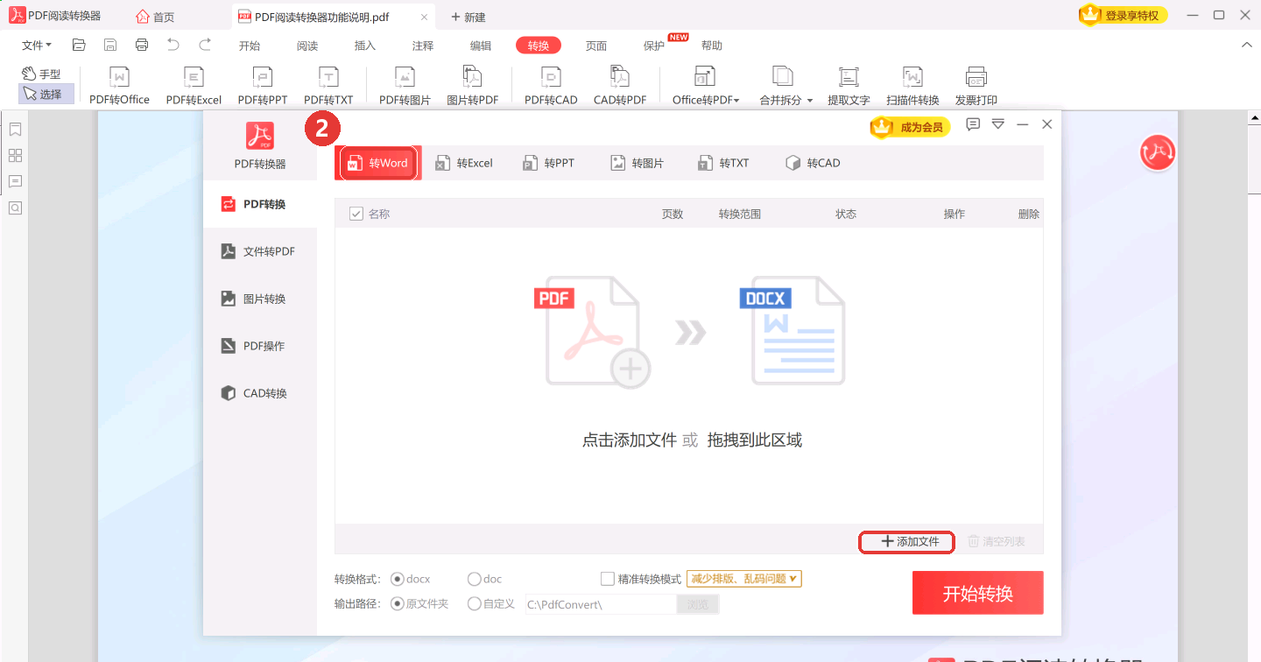Expand the 文件 menu dropdown
The width and height of the screenshot is (1261, 662).
(37, 45)
